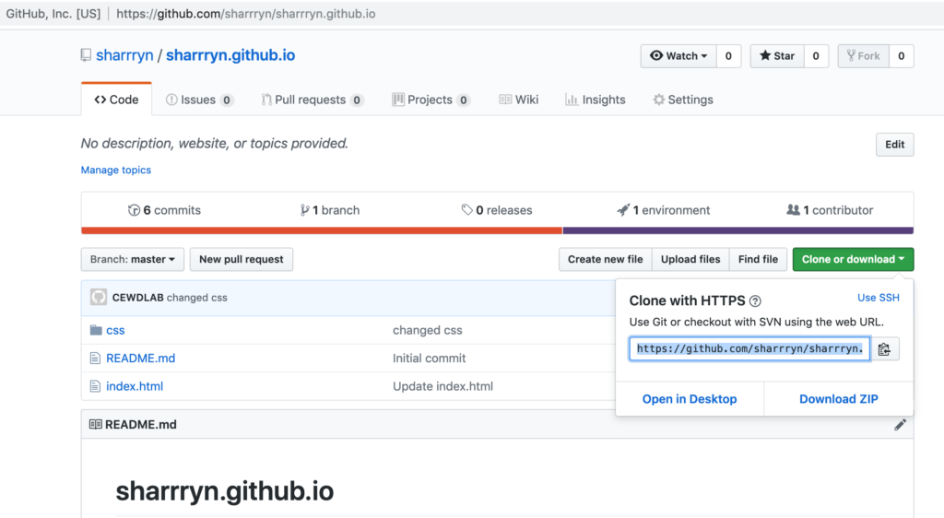Screen dimensions: 944x518
Task: Switch to the Issues tab
Action: 199,100
